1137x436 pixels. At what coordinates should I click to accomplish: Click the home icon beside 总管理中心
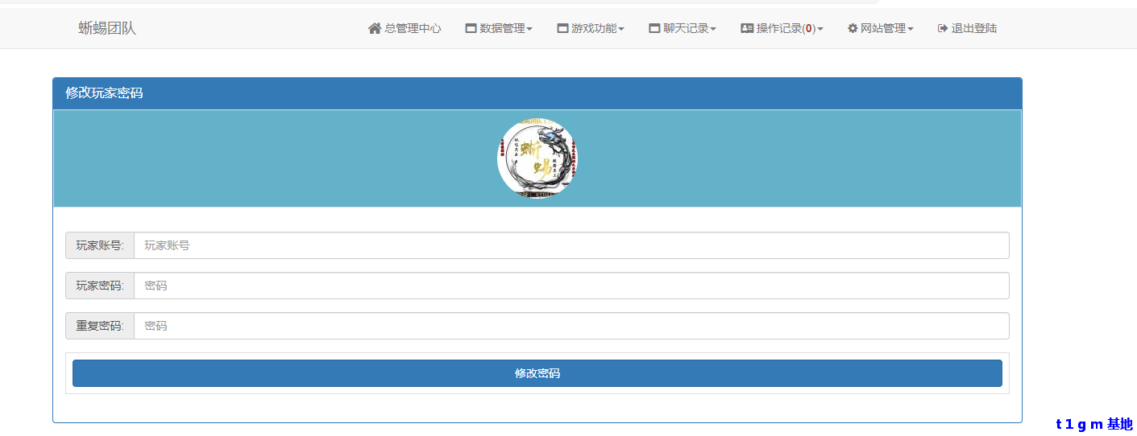(x=375, y=28)
